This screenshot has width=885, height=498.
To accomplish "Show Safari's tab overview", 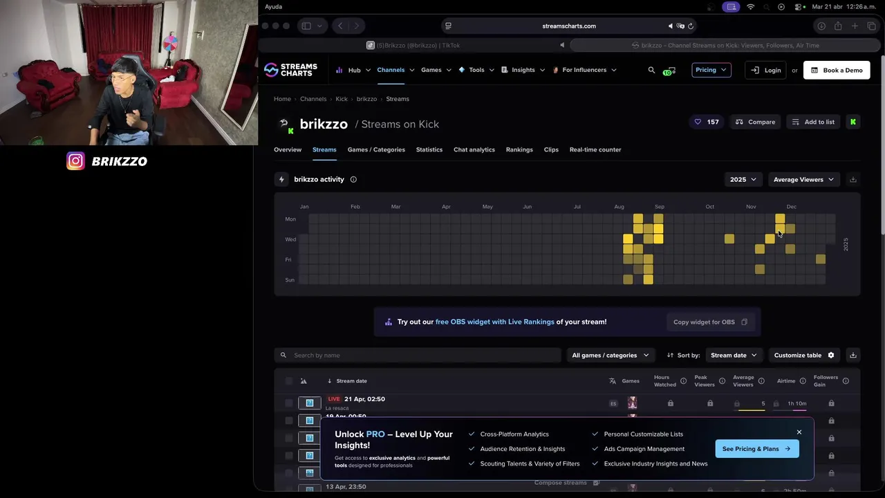I will 871,26.
